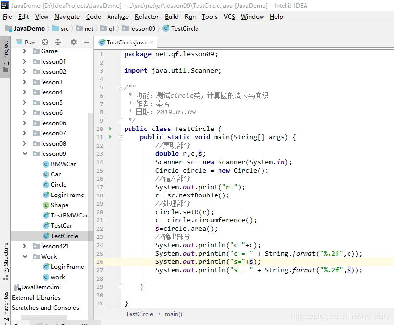Select External Libraries node
The height and width of the screenshot is (325, 394).
point(36,297)
